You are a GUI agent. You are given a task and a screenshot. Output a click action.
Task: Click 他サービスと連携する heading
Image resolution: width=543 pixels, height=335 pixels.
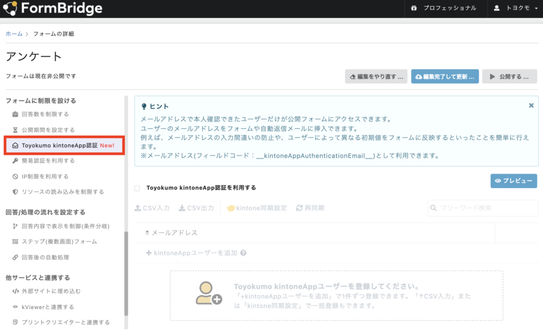point(38,278)
